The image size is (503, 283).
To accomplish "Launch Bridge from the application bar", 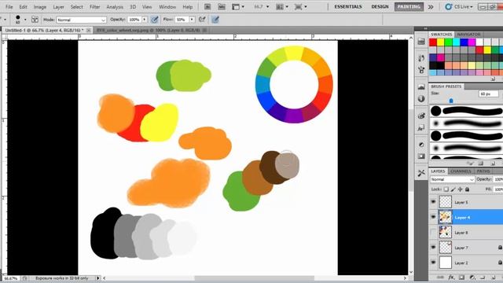I will pyautogui.click(x=207, y=7).
